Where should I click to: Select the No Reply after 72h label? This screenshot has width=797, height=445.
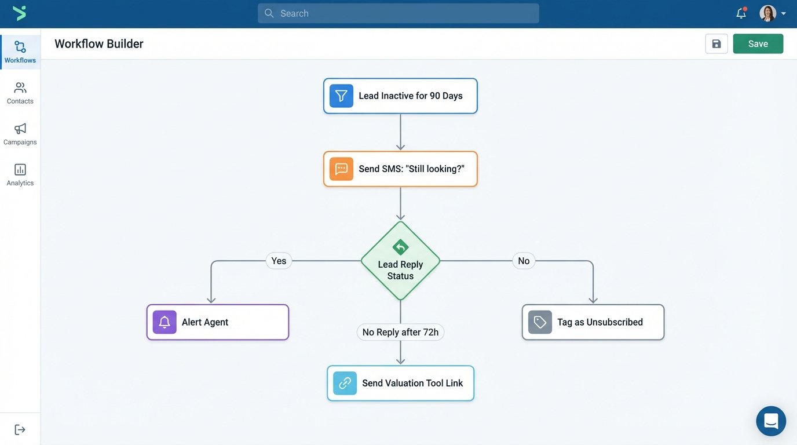(x=400, y=332)
